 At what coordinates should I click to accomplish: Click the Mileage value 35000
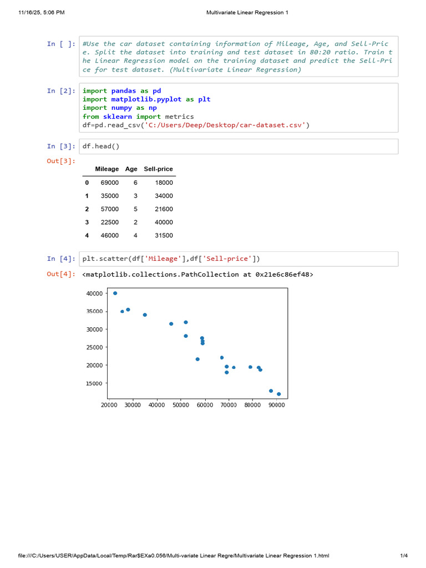pos(110,196)
